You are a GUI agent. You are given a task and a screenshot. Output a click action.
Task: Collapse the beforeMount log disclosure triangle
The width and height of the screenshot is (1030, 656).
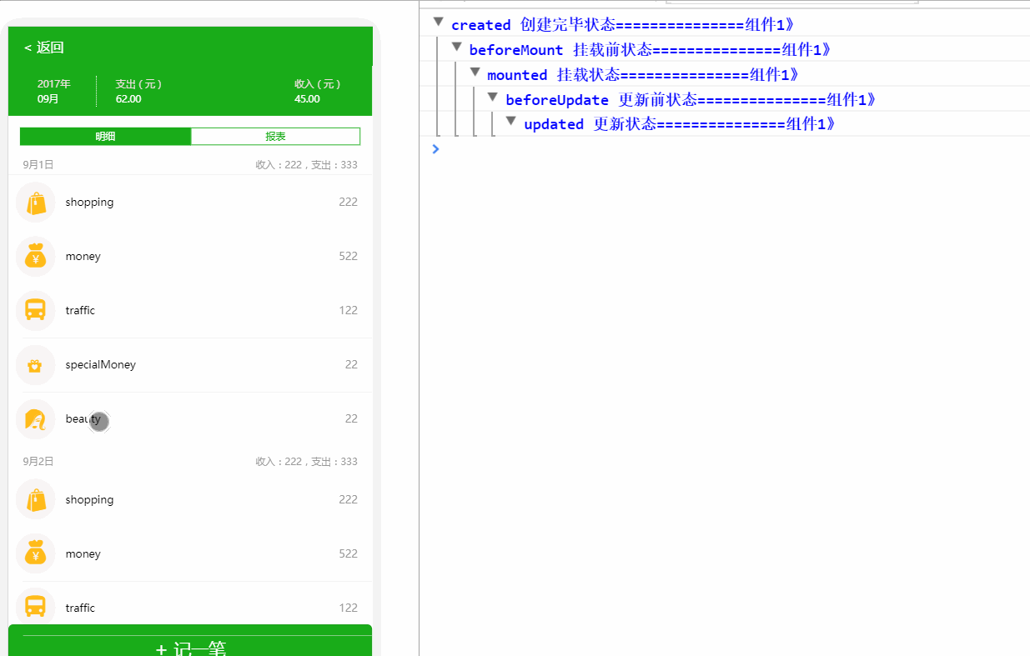tap(456, 47)
